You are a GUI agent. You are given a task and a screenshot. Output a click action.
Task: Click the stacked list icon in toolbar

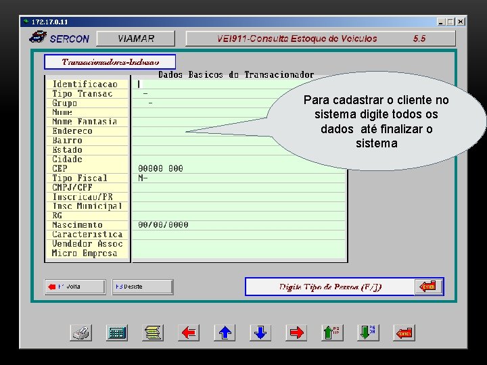[x=153, y=333]
